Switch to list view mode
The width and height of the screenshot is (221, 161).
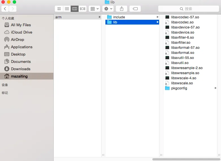67,9
